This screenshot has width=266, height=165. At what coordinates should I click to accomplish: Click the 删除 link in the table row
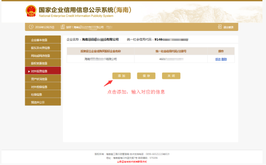tap(224, 59)
